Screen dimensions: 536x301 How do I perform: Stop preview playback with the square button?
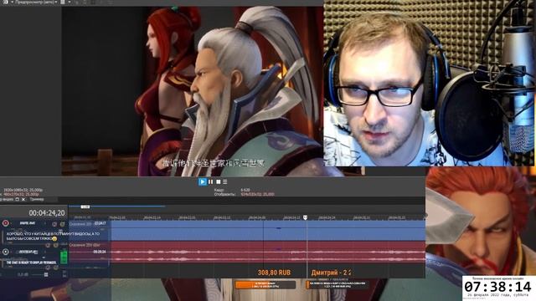click(218, 182)
